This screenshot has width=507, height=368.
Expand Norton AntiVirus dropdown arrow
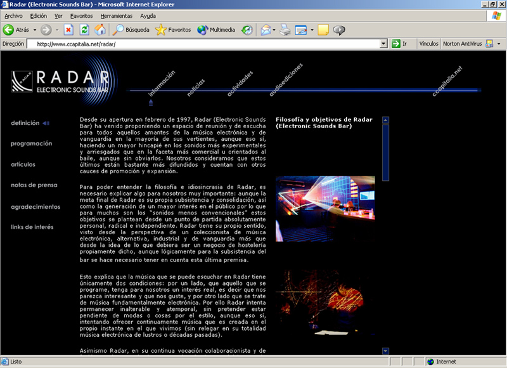(x=499, y=44)
